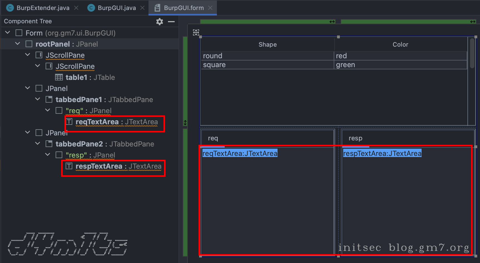Viewport: 480px width, 263px height.
Task: Switch to BurpExtender.java tab
Action: (x=43, y=8)
